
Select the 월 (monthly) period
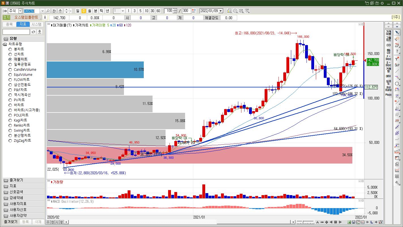point(90,11)
